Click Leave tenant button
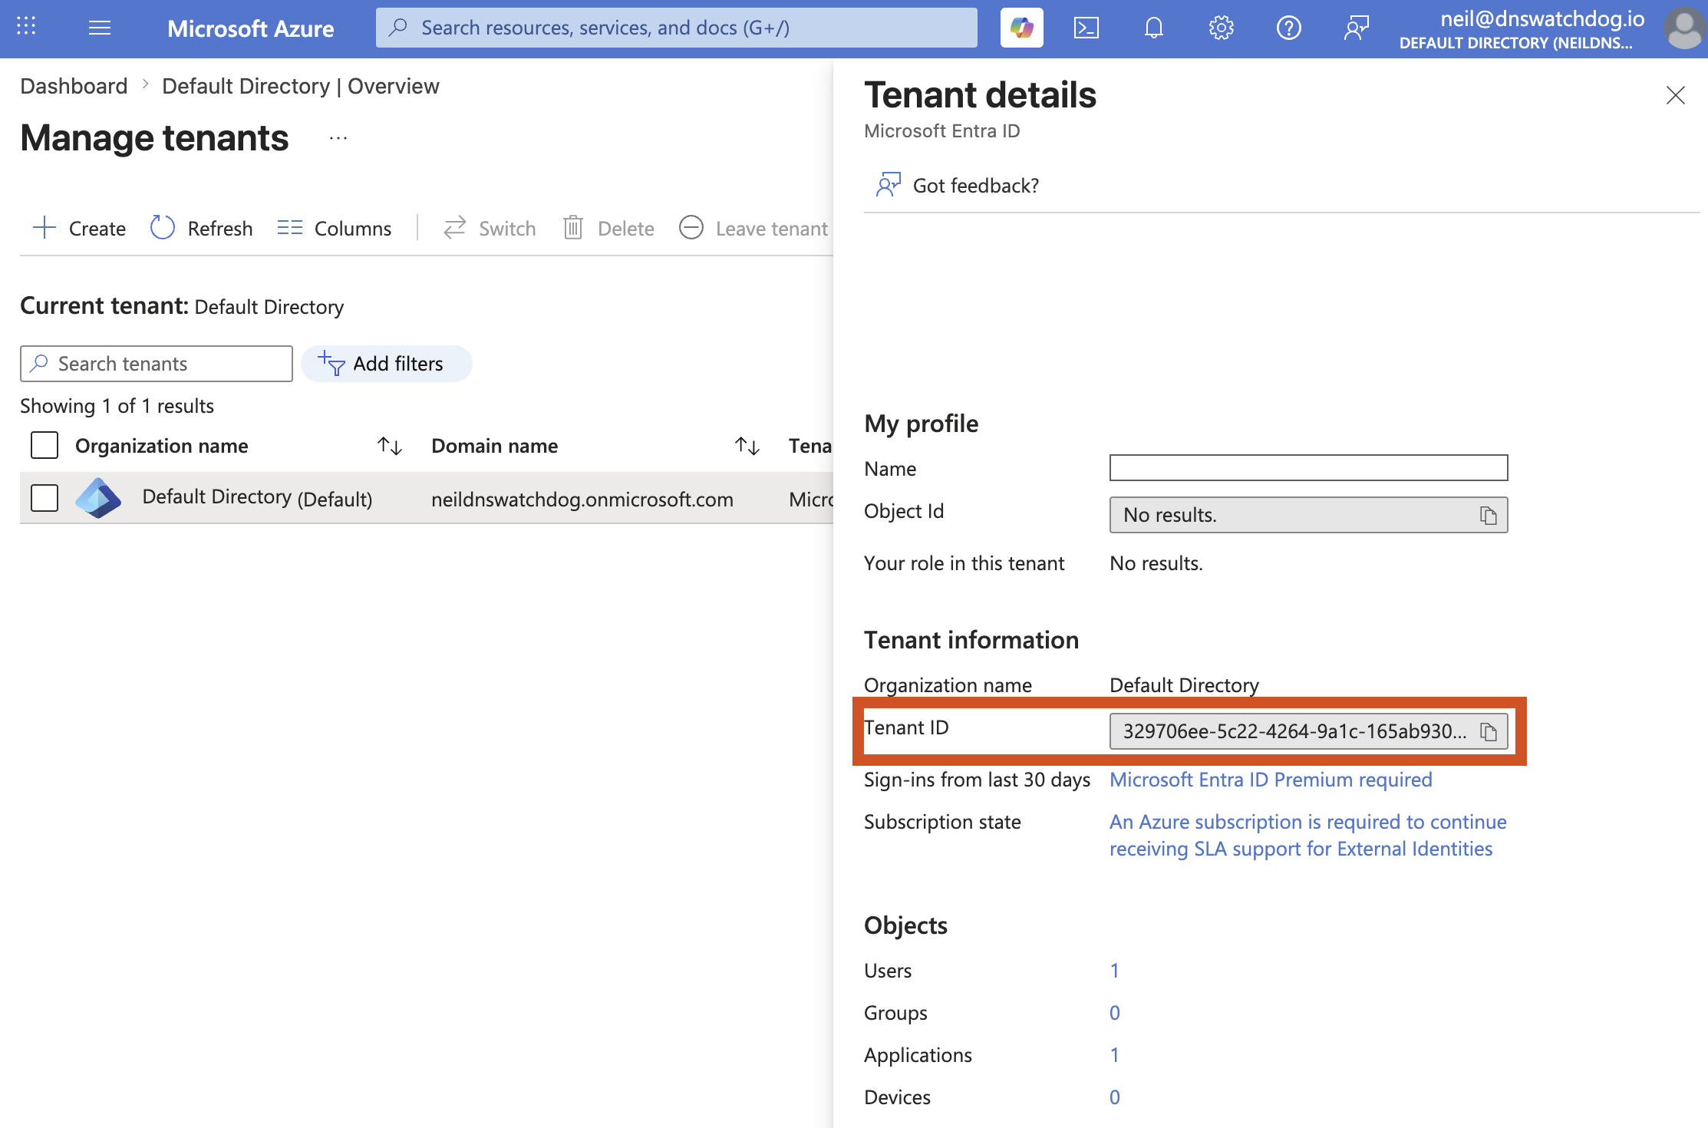Viewport: 1708px width, 1128px height. 753,229
